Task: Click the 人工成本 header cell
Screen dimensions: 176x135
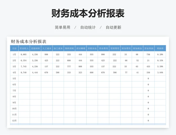Action: point(47,48)
